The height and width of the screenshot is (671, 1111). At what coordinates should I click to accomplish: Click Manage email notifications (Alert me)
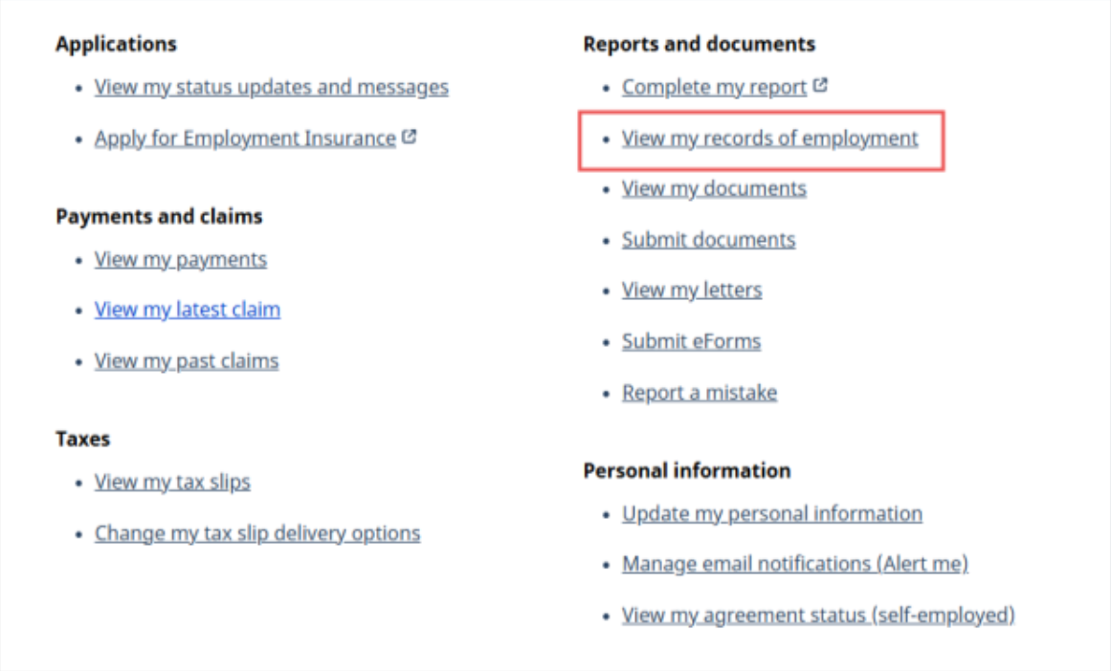pyautogui.click(x=794, y=565)
